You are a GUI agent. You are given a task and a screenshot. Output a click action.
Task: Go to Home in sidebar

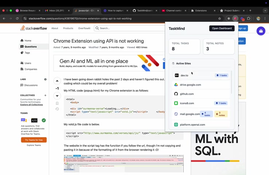pyautogui.click(x=28, y=41)
